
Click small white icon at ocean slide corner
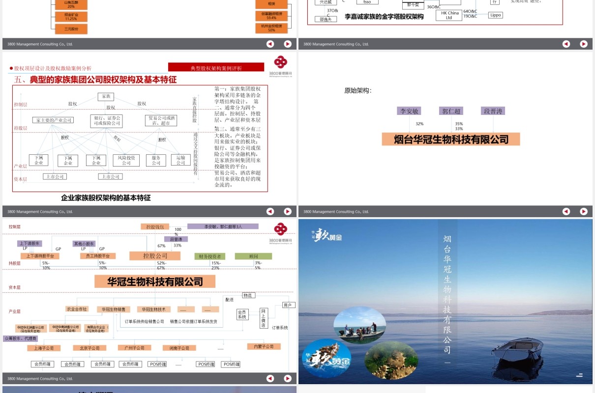[579, 375]
